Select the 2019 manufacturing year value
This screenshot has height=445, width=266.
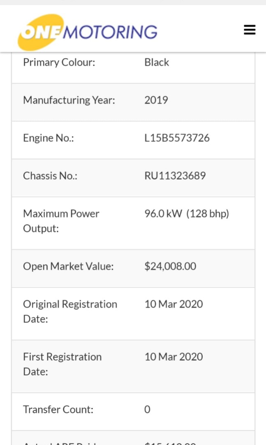point(156,100)
